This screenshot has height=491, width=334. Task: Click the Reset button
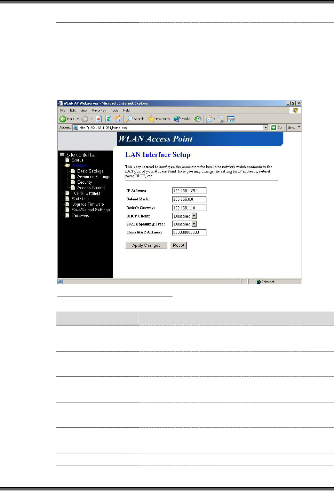tap(178, 245)
